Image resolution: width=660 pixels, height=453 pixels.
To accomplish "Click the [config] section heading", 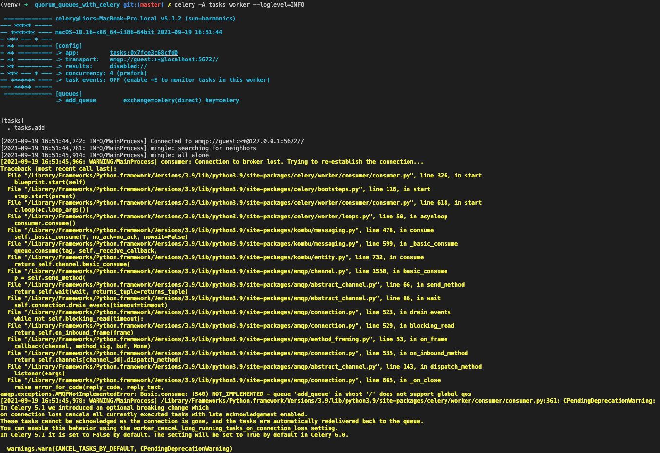I will pos(69,46).
